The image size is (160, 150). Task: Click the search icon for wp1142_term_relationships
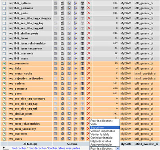click(x=69, y=43)
